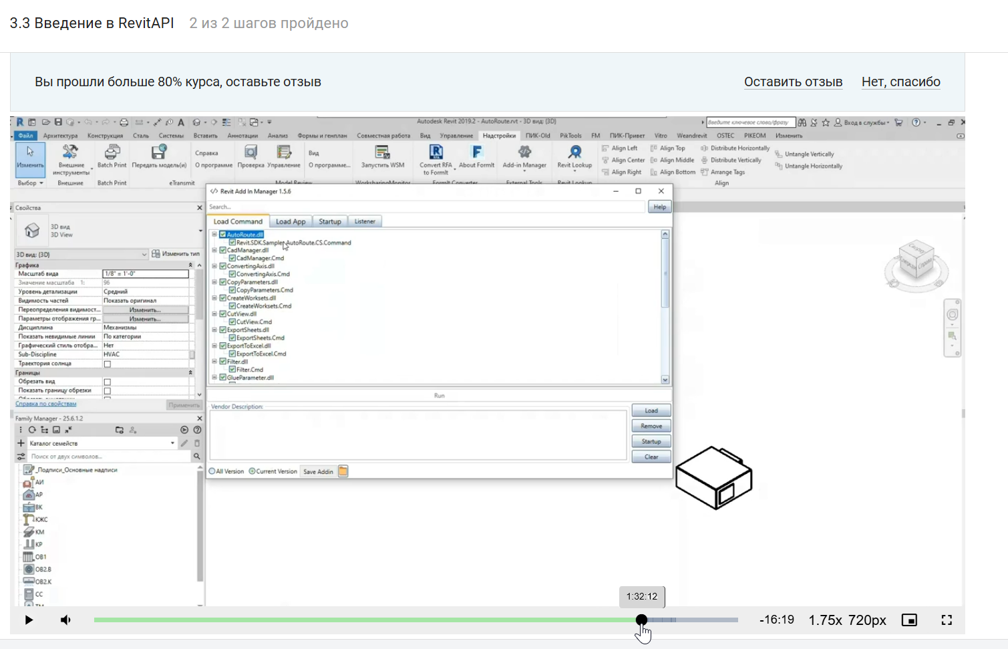Enable the Обрезать вид checkbox

pyautogui.click(x=107, y=382)
